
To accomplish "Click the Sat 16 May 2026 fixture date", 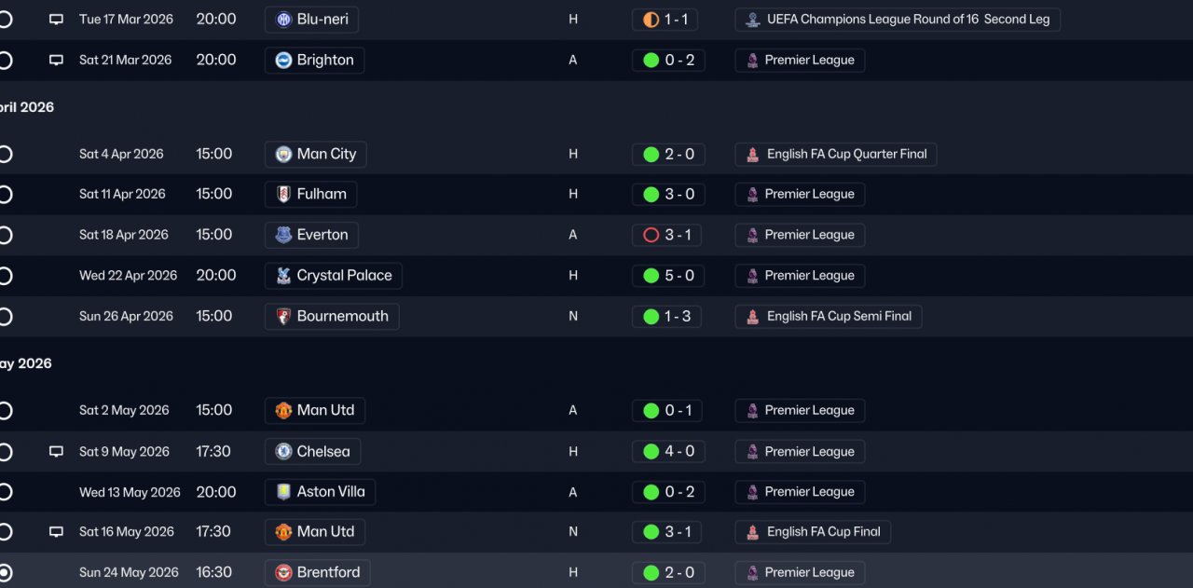I will pyautogui.click(x=127, y=532).
